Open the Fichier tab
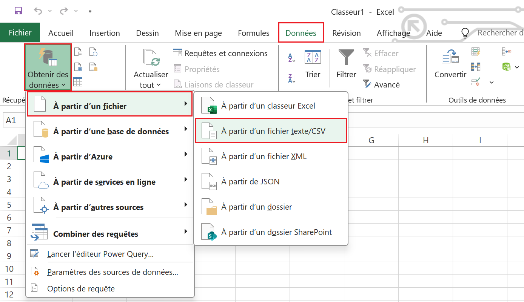Screen dimensions: 524x302 (x=20, y=33)
